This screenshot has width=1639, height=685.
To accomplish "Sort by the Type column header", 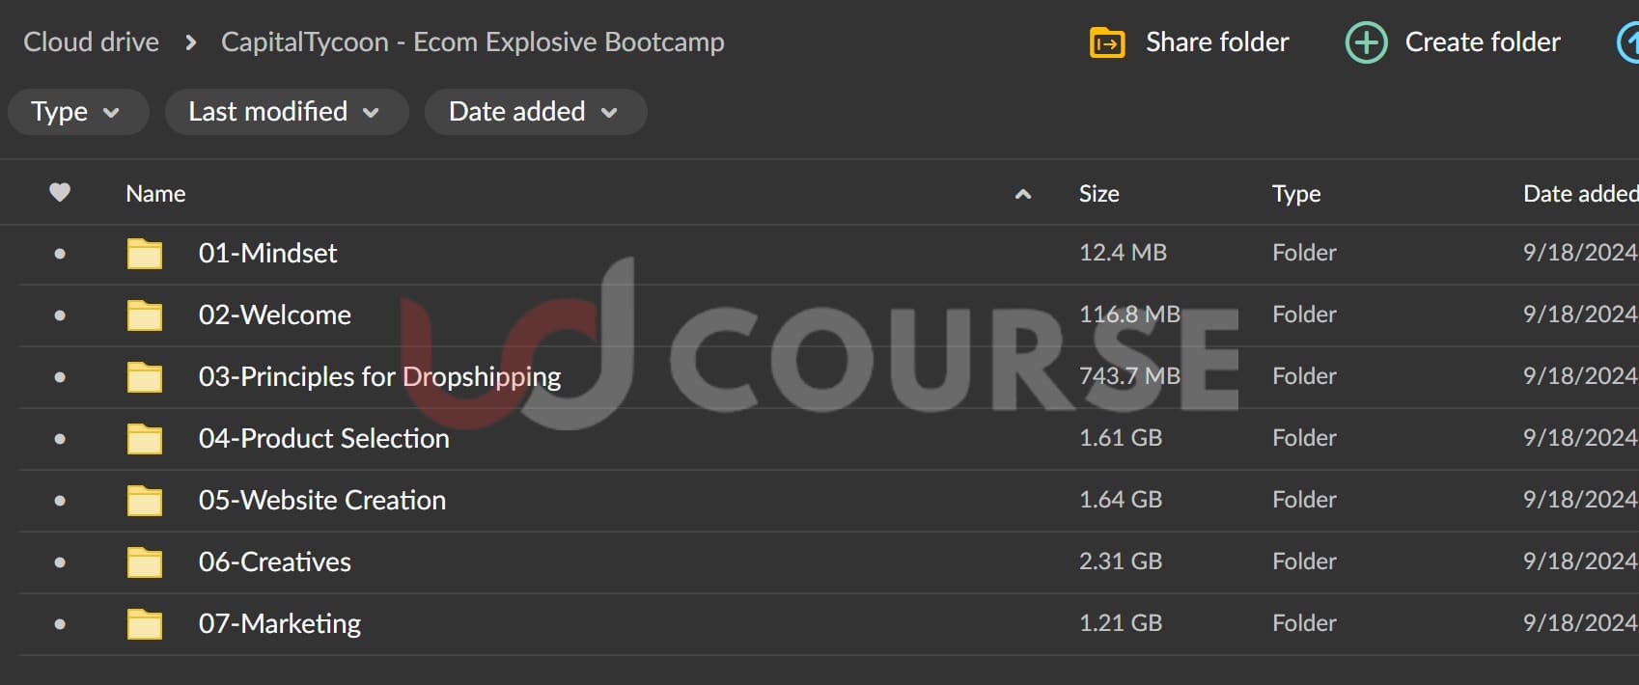I will click(x=1295, y=194).
